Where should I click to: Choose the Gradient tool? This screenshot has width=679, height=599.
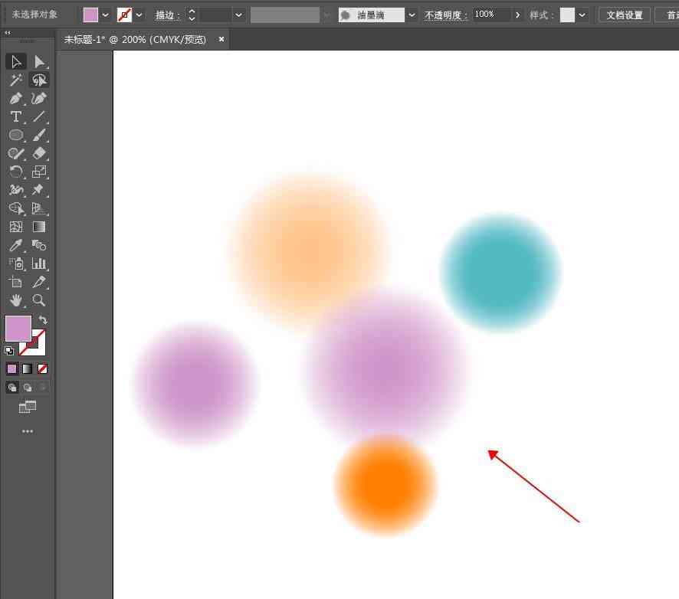coord(39,227)
